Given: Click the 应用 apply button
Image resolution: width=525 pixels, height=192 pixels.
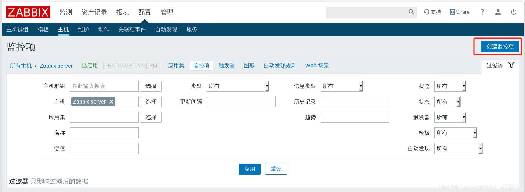Looking at the screenshot, I should (x=249, y=169).
